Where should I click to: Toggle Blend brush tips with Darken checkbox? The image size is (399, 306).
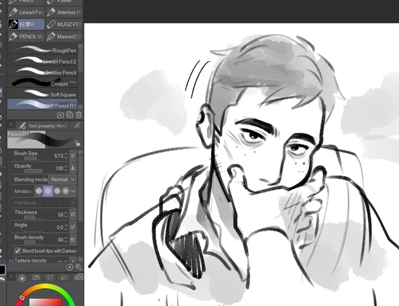[x=18, y=251]
